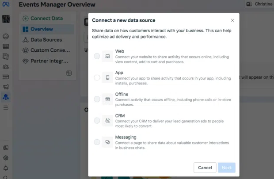Collapse the navigation panel icon
The image size is (274, 179).
(69, 73)
